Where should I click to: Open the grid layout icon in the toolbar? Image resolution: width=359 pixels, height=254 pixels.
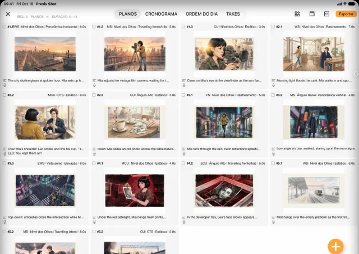(x=297, y=14)
